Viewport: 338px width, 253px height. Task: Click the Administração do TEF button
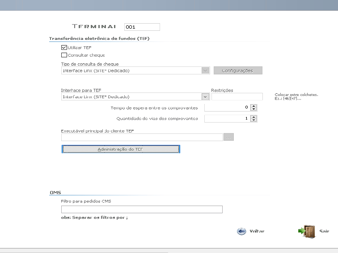point(121,149)
